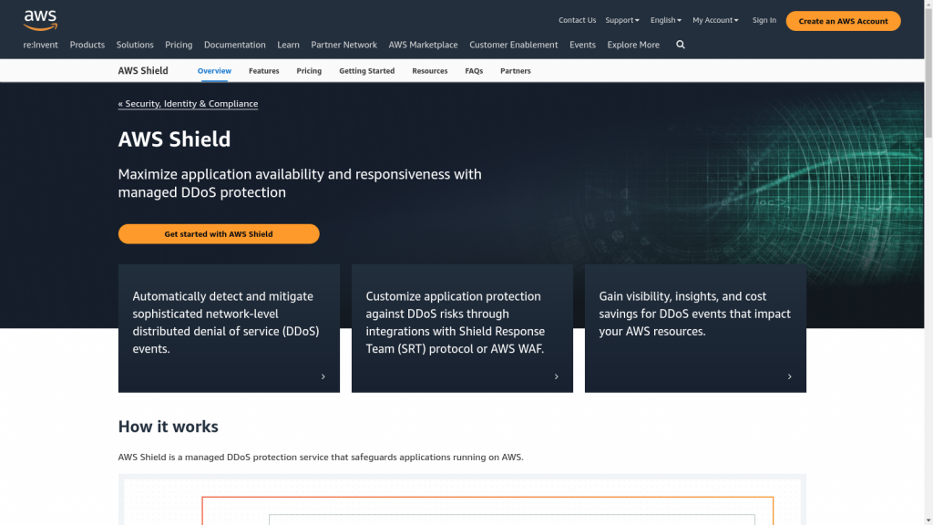Open the My Account dropdown

coord(714,19)
